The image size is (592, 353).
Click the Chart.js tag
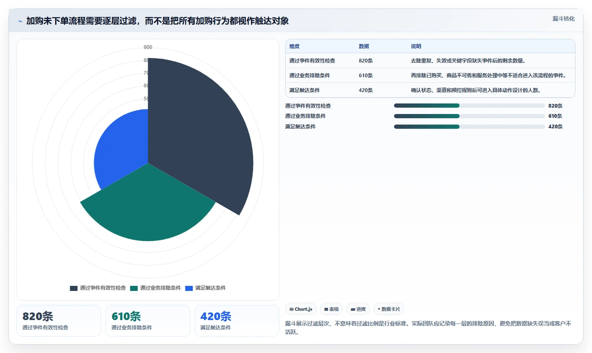pyautogui.click(x=301, y=309)
